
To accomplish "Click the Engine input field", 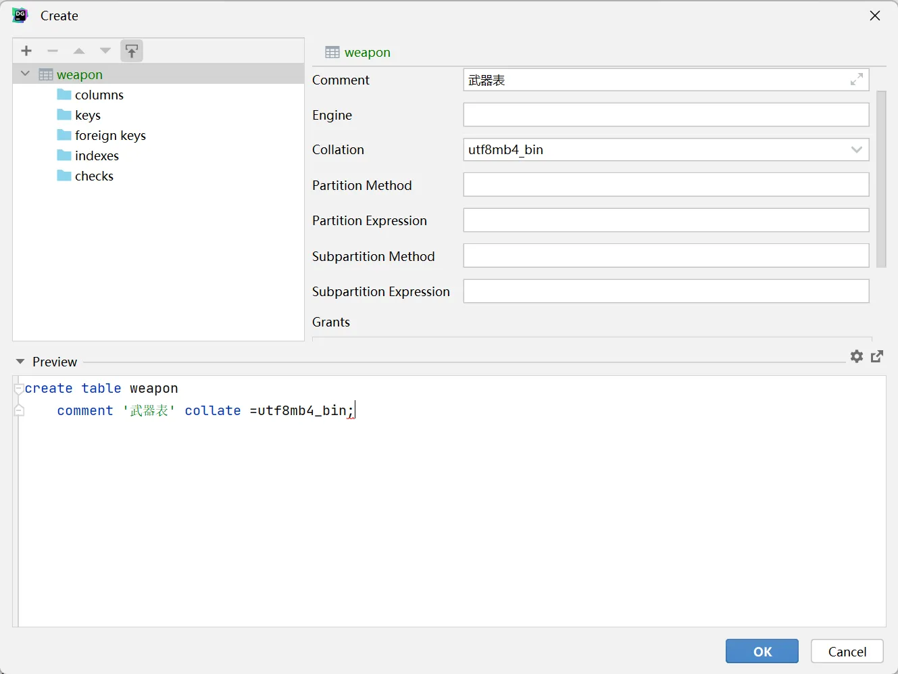I will [x=666, y=115].
